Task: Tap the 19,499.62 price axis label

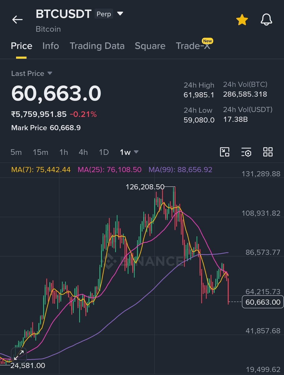Action: point(263,370)
